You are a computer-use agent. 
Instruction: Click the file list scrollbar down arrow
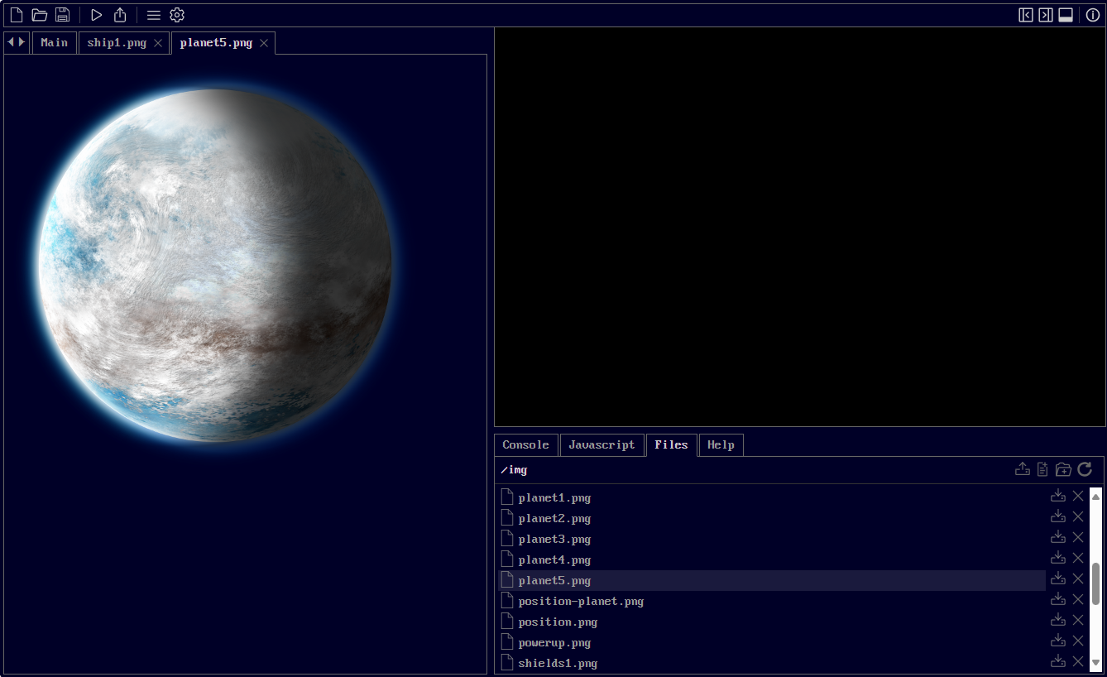click(x=1096, y=662)
